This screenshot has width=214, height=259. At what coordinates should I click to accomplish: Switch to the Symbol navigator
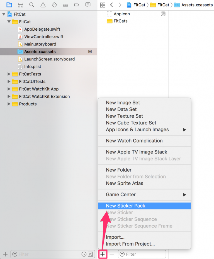coord(20,5)
